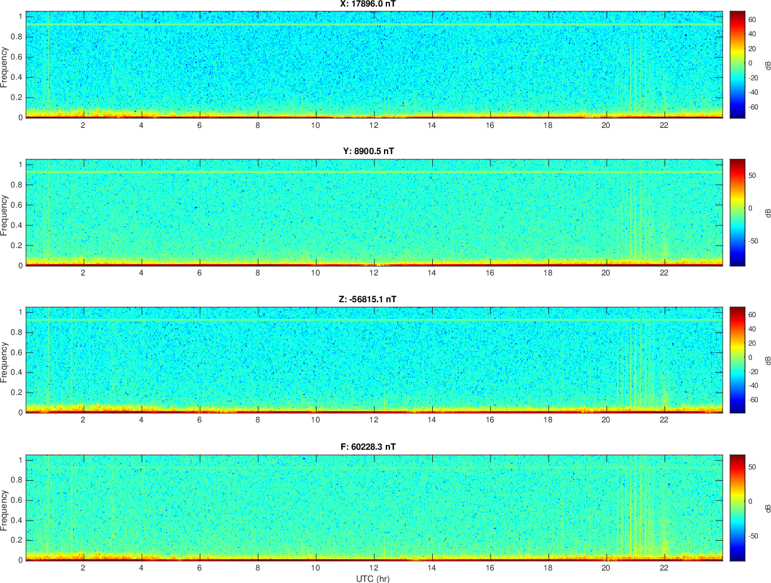The height and width of the screenshot is (583, 771).
Task: Click the Z panel Frequency axis label
Action: (x=5, y=362)
